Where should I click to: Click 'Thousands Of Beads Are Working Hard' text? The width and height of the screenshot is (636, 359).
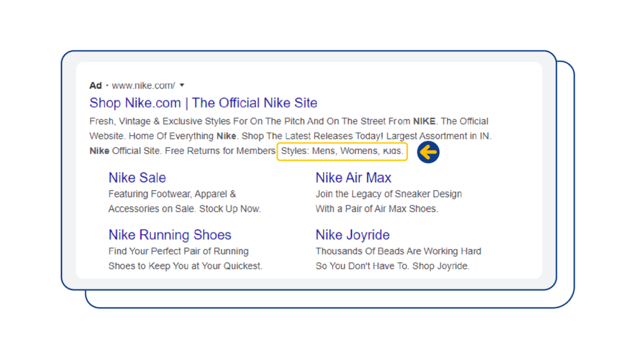tap(398, 251)
